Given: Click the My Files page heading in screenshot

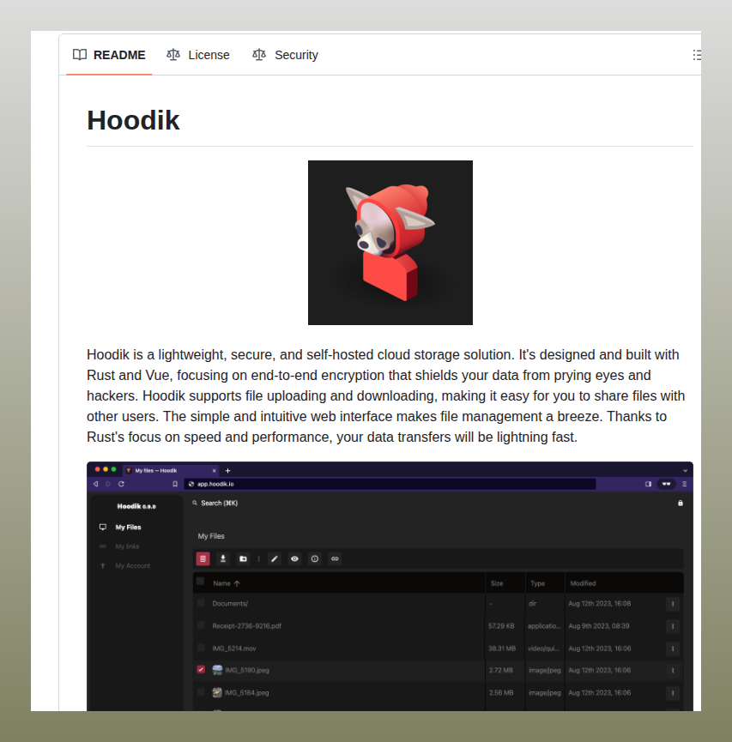Looking at the screenshot, I should (x=211, y=536).
